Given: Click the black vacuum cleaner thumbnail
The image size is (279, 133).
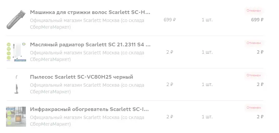Looking at the screenshot, I should [x=17, y=84].
